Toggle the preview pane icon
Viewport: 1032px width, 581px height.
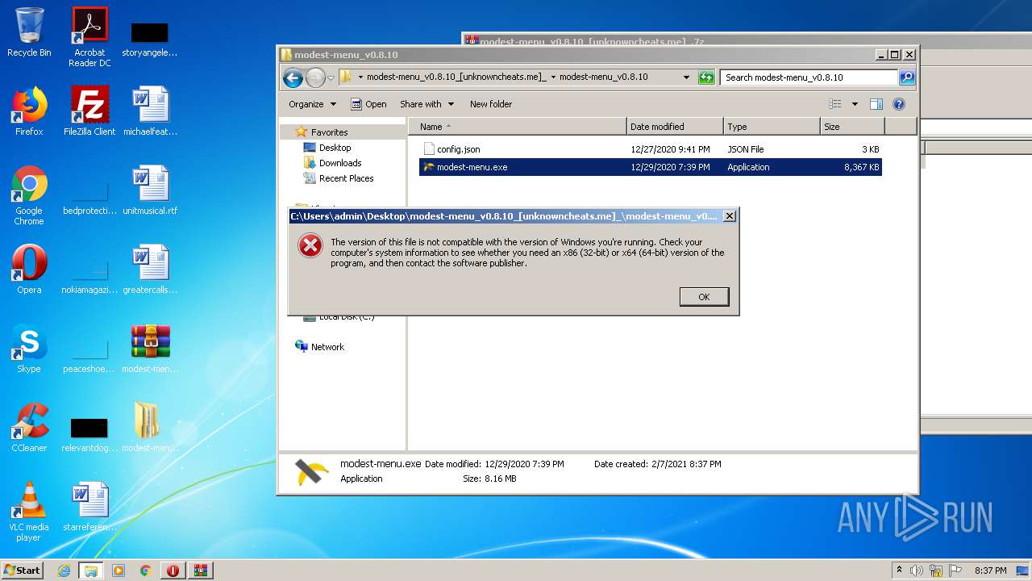click(x=876, y=104)
